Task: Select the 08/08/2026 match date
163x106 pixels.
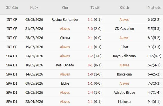Action: click(x=34, y=20)
